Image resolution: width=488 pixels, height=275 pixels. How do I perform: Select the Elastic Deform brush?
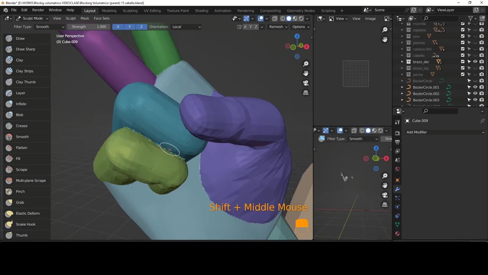point(27,214)
